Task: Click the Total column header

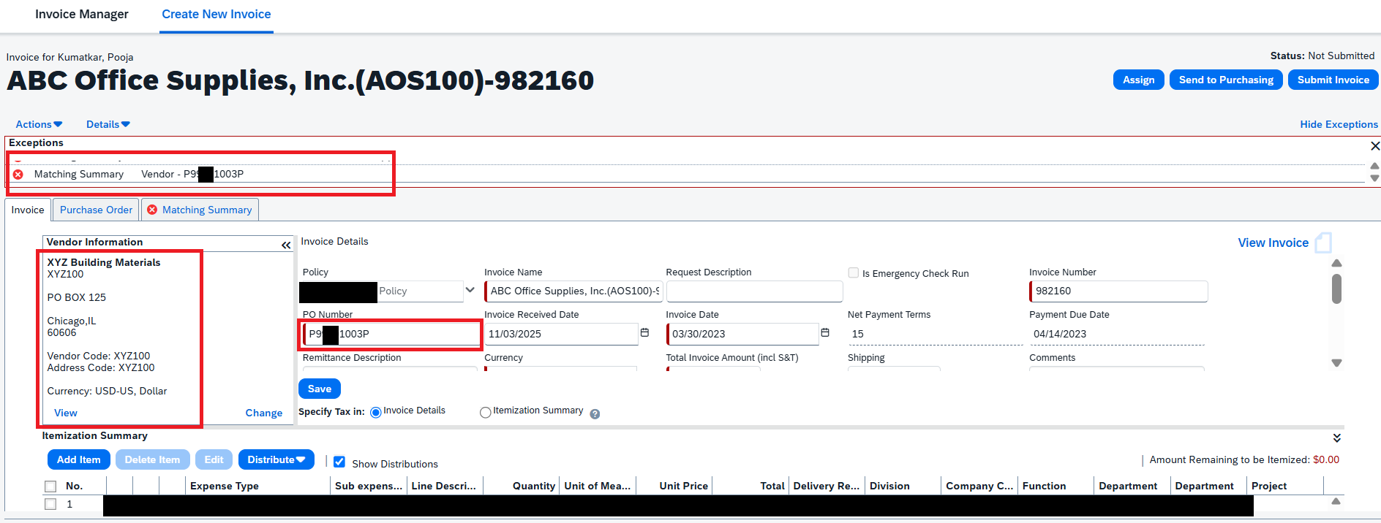Action: [x=772, y=486]
